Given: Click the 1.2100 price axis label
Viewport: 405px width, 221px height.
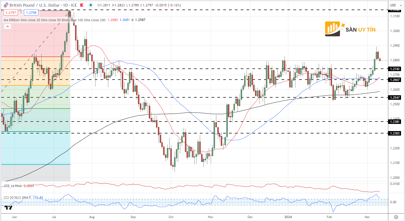Looking at the screenshot, I should point(395,163).
